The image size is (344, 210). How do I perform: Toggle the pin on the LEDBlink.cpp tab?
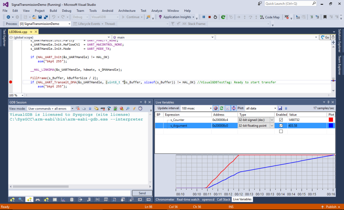coord(31,32)
